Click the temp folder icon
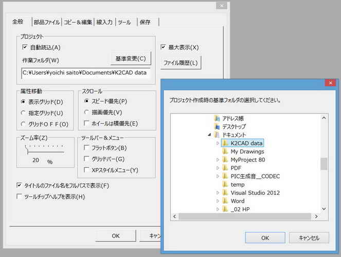 coord(225,184)
